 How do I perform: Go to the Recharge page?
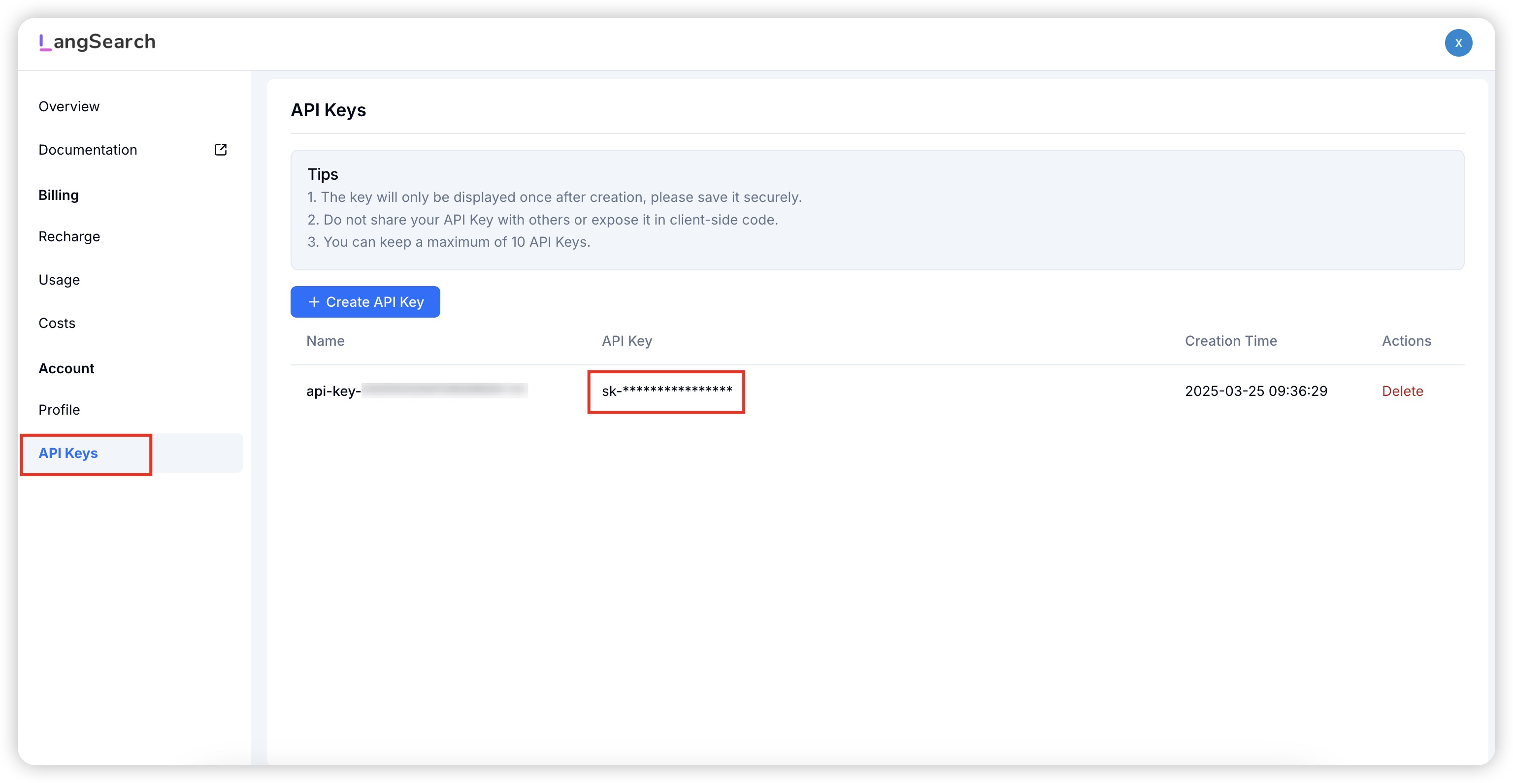[x=69, y=236]
